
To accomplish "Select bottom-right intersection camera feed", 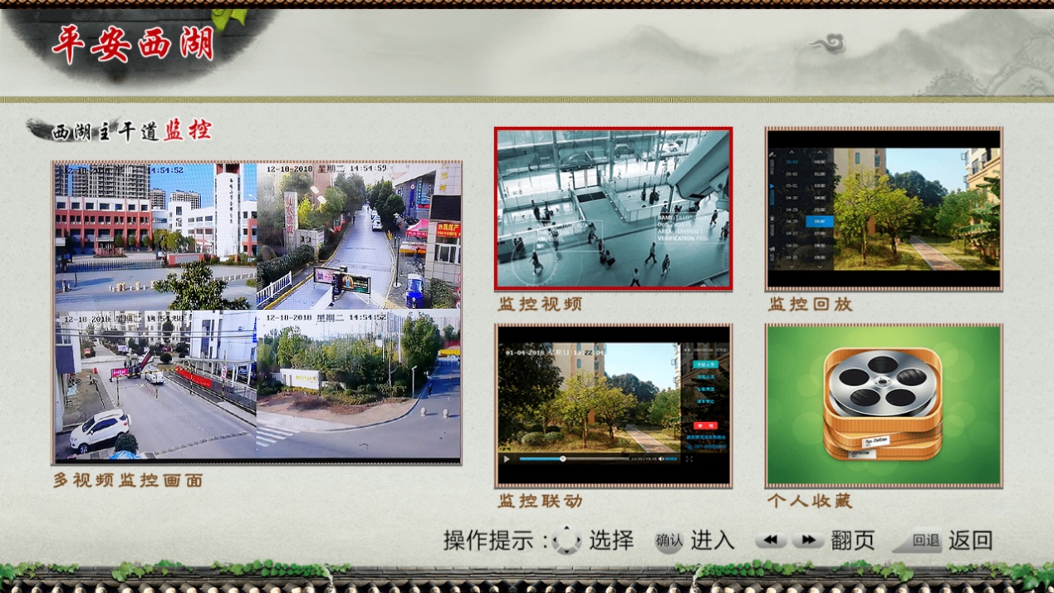I will click(x=358, y=384).
